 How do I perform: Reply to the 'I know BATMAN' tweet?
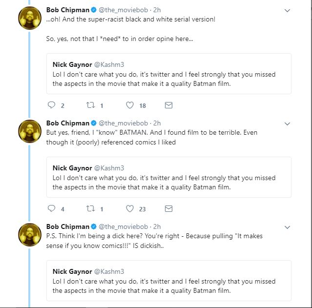(x=52, y=208)
